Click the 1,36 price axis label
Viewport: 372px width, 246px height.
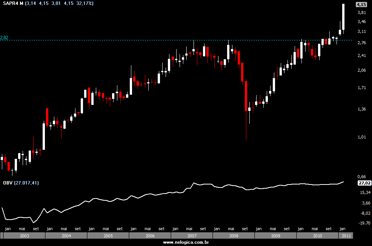coord(361,109)
